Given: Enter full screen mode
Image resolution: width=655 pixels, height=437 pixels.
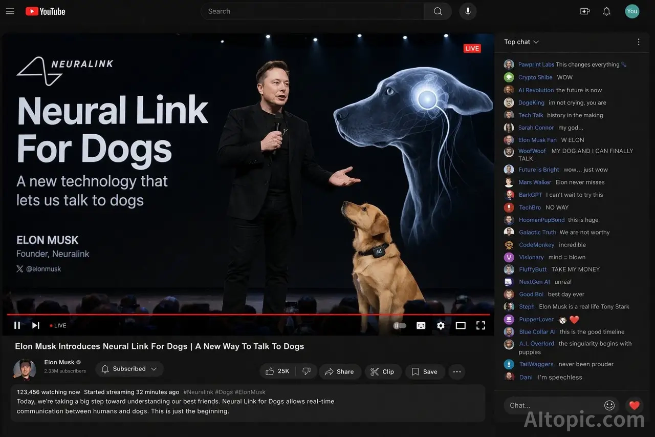Looking at the screenshot, I should point(481,325).
